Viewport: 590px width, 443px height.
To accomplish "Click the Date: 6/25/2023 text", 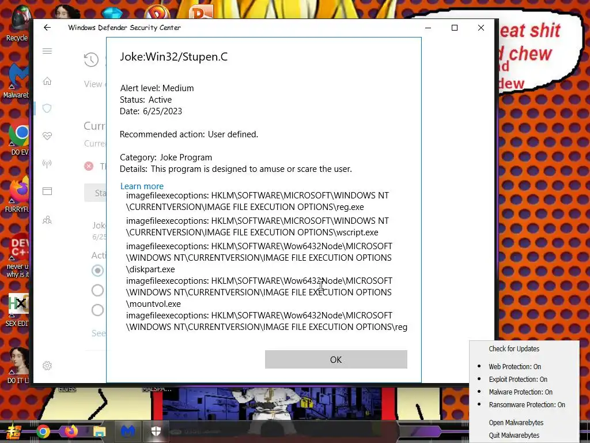I will click(151, 111).
